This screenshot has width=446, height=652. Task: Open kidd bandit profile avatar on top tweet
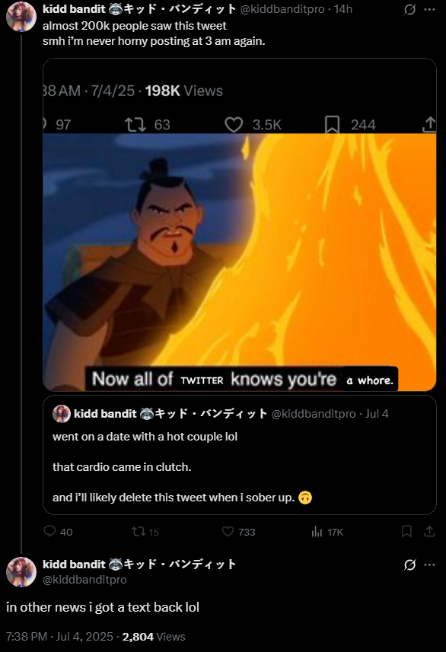point(21,17)
